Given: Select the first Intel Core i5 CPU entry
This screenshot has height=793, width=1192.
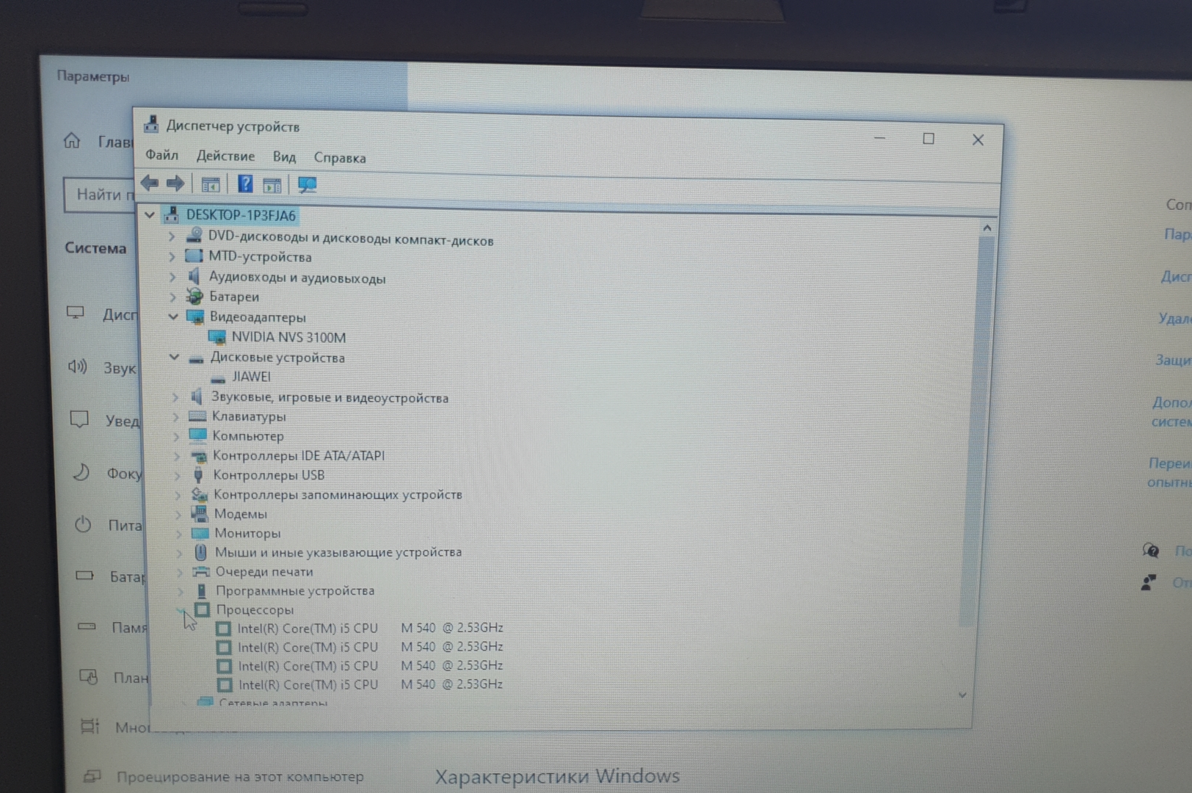Looking at the screenshot, I should pos(370,628).
